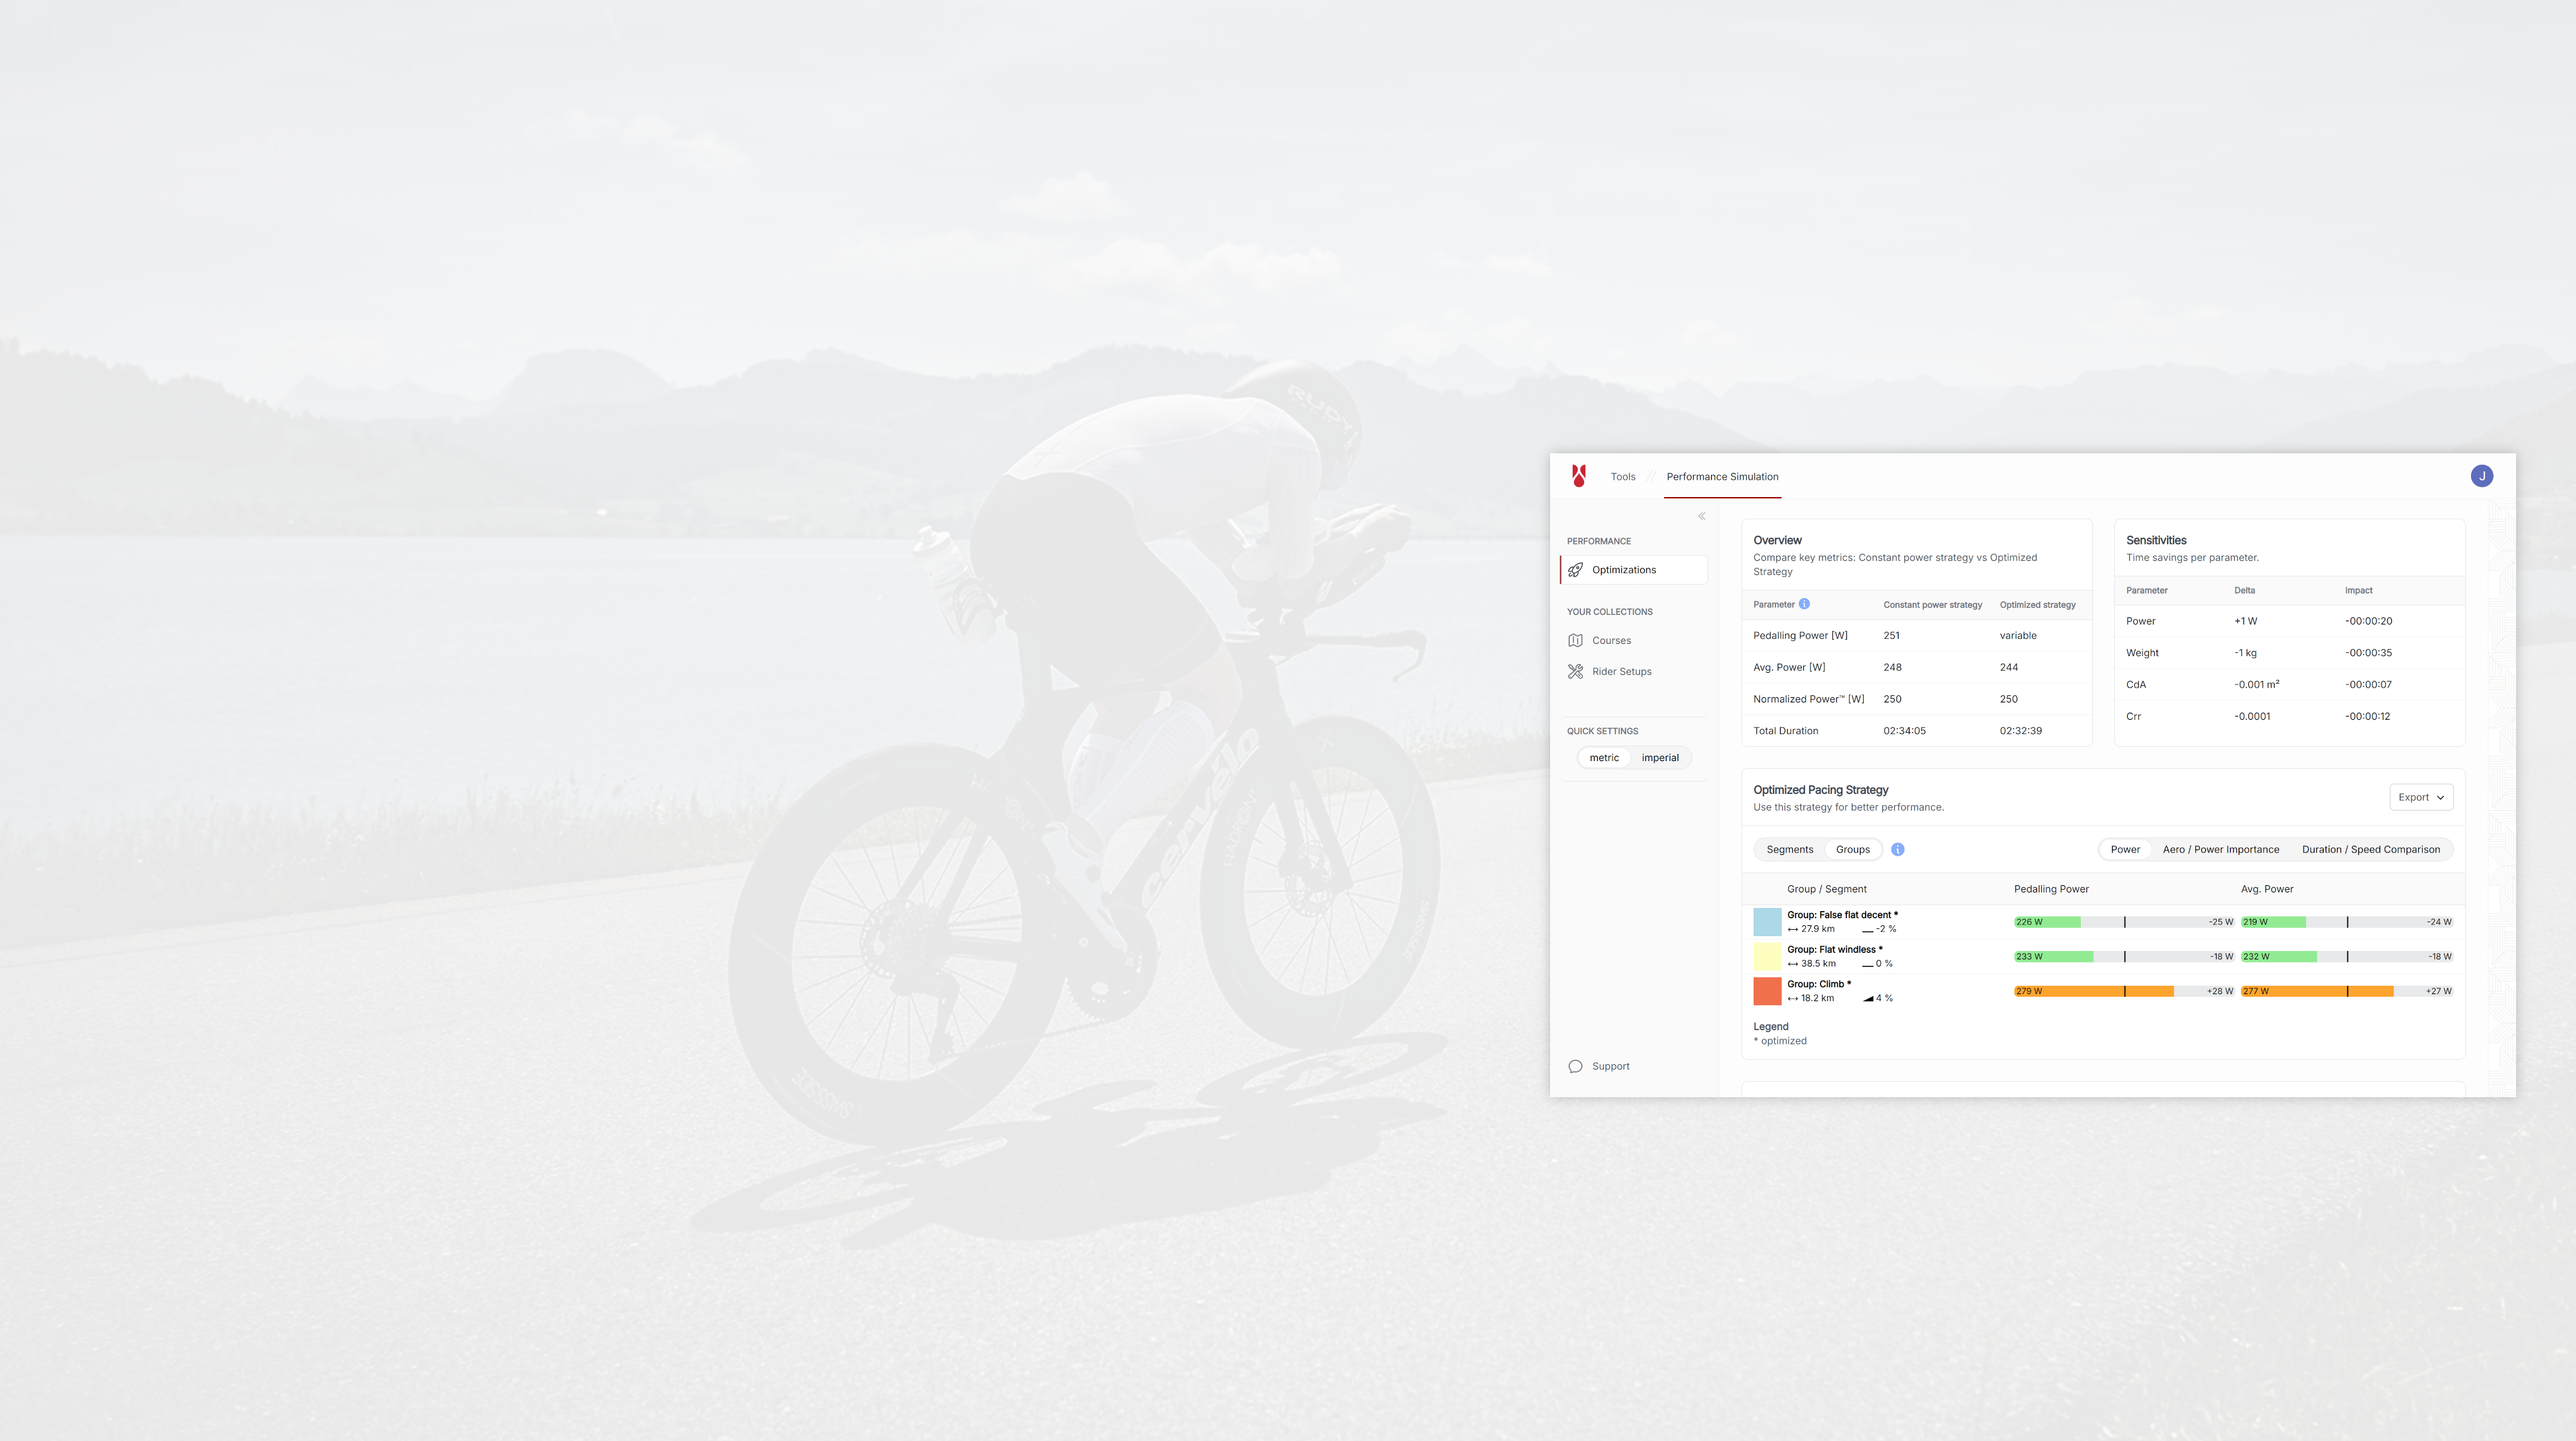Click the Courses map icon
This screenshot has height=1441, width=2576.
1575,641
